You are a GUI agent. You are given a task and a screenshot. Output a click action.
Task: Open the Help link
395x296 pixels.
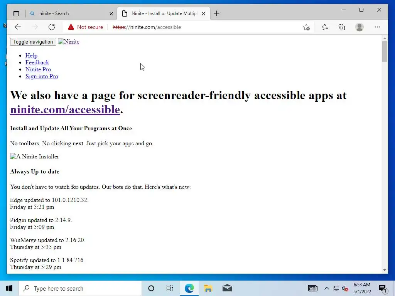coord(32,55)
